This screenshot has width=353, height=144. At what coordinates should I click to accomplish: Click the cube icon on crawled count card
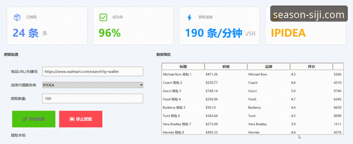click(17, 17)
